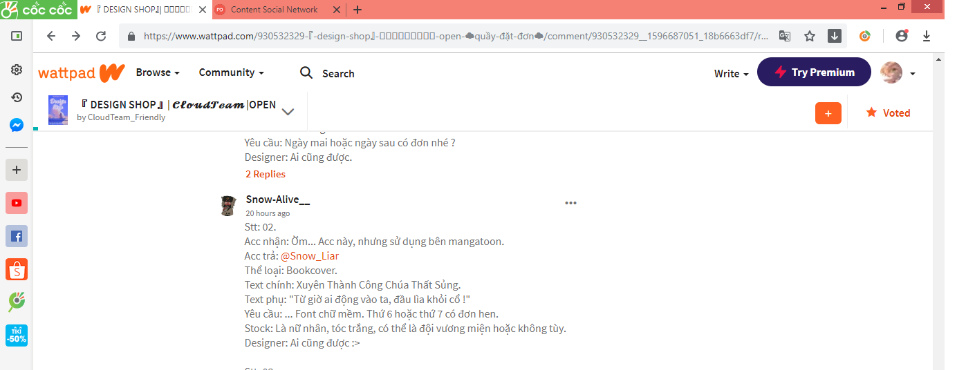This screenshot has height=370, width=957.
Task: Click the DESIGN SHOP story cover thumbnail
Action: pyautogui.click(x=58, y=110)
